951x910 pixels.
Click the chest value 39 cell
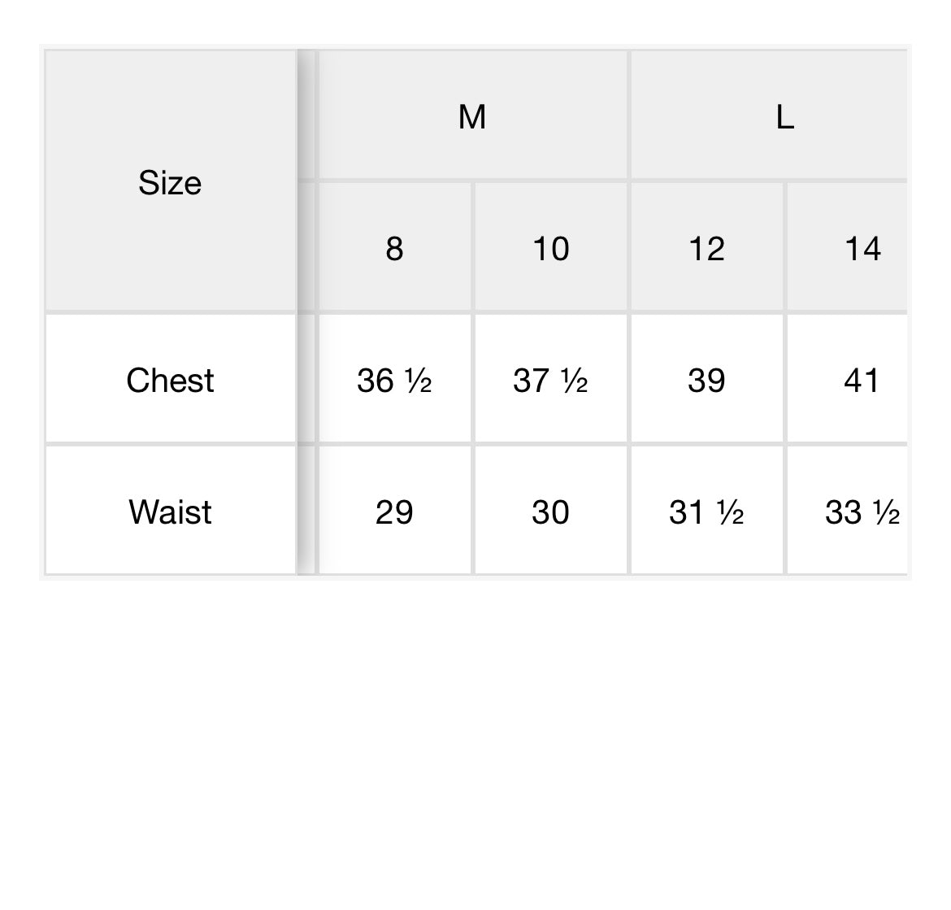pyautogui.click(x=706, y=380)
